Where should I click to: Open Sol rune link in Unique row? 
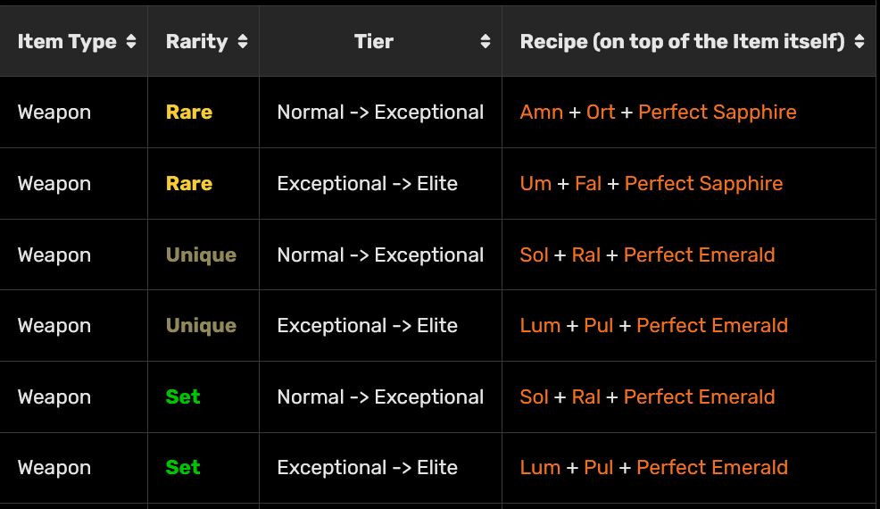534,255
